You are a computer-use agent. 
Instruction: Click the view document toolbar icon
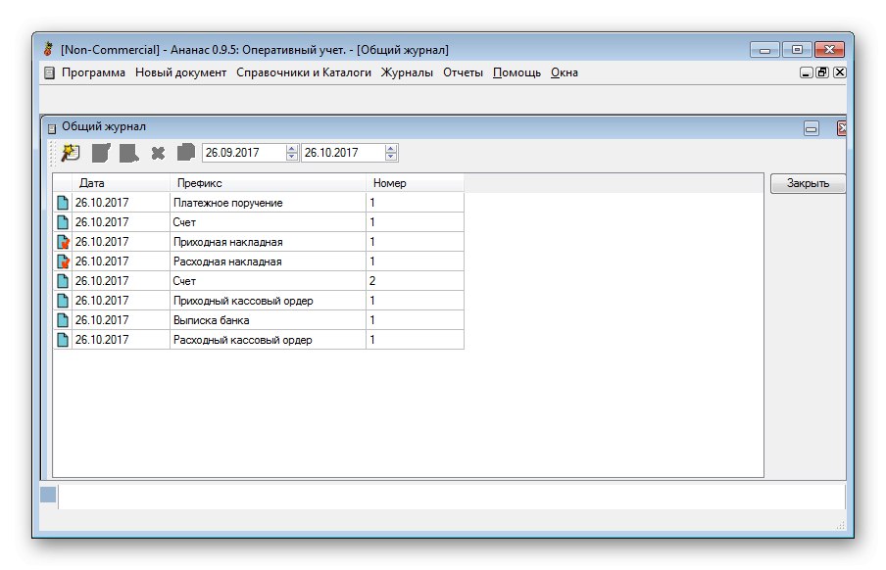pyautogui.click(x=128, y=153)
